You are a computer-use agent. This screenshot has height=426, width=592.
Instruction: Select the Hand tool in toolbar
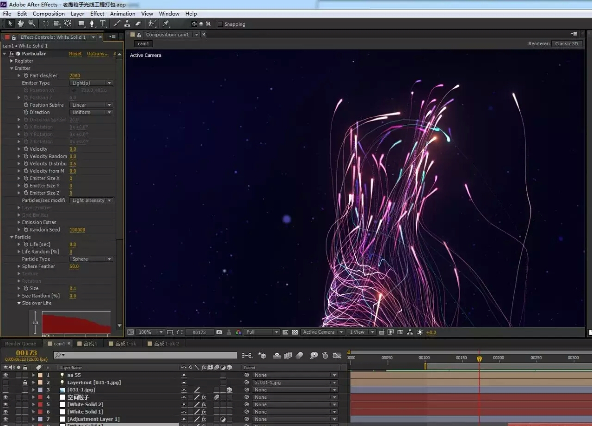pyautogui.click(x=21, y=24)
